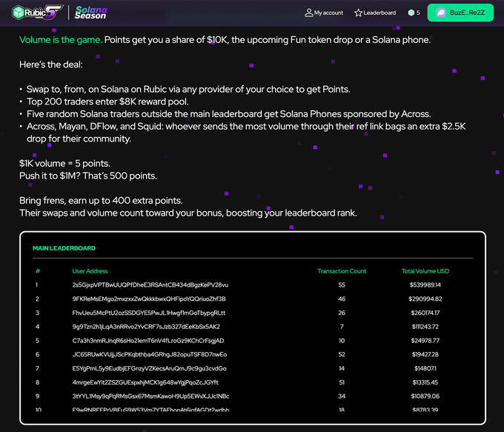Select address starting with 3tYYL1Msy9qPqRMs
Screen dimensions: 504x432
pyautogui.click(x=150, y=396)
